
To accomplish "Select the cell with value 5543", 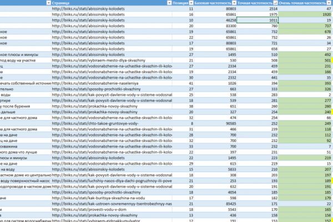I will [x=215, y=209].
